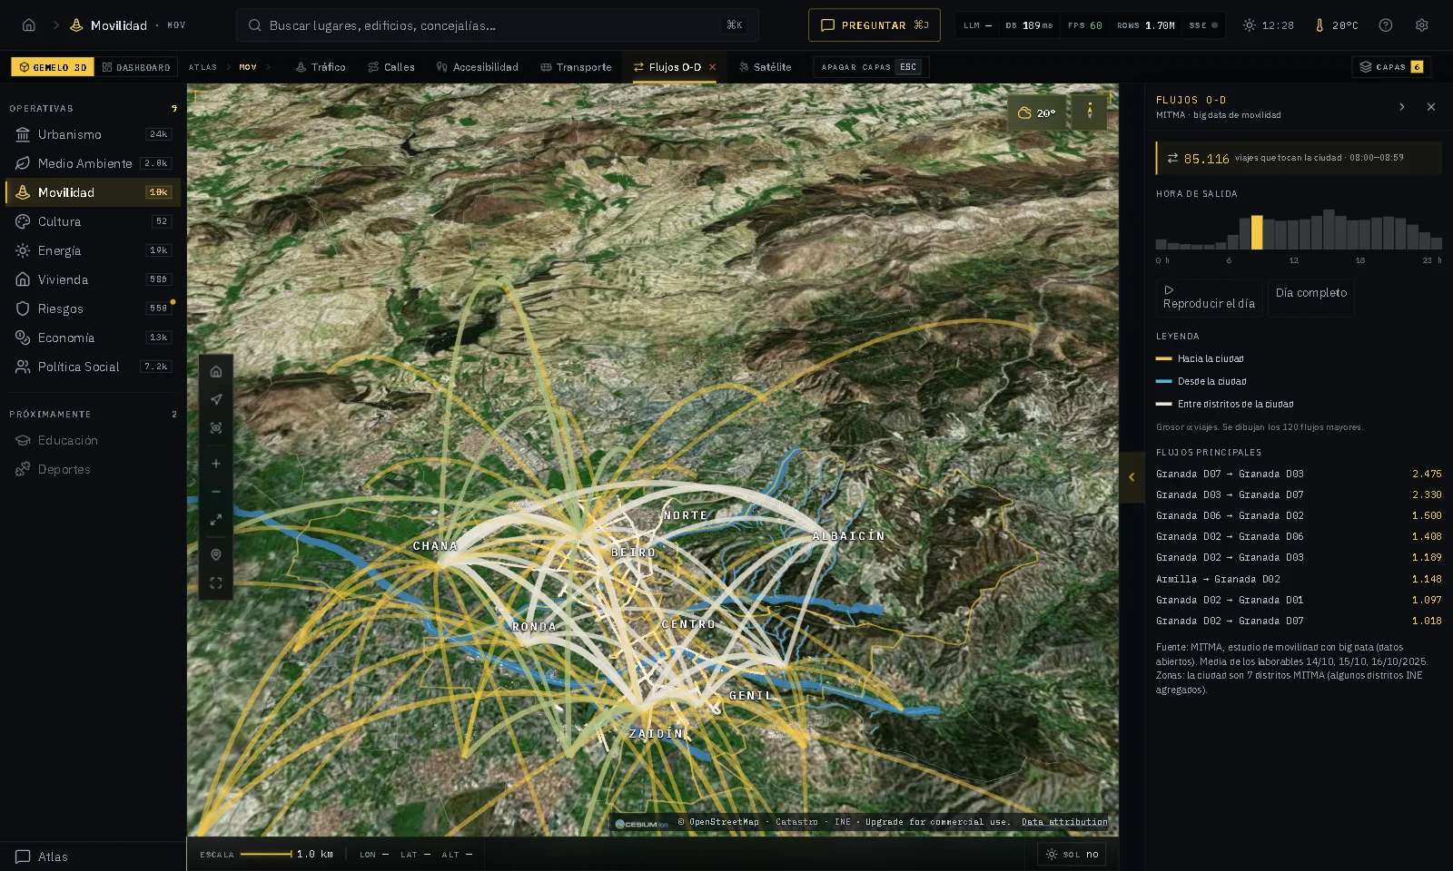
Task: Go to the home icon in breadcrumb
Action: pos(29,25)
